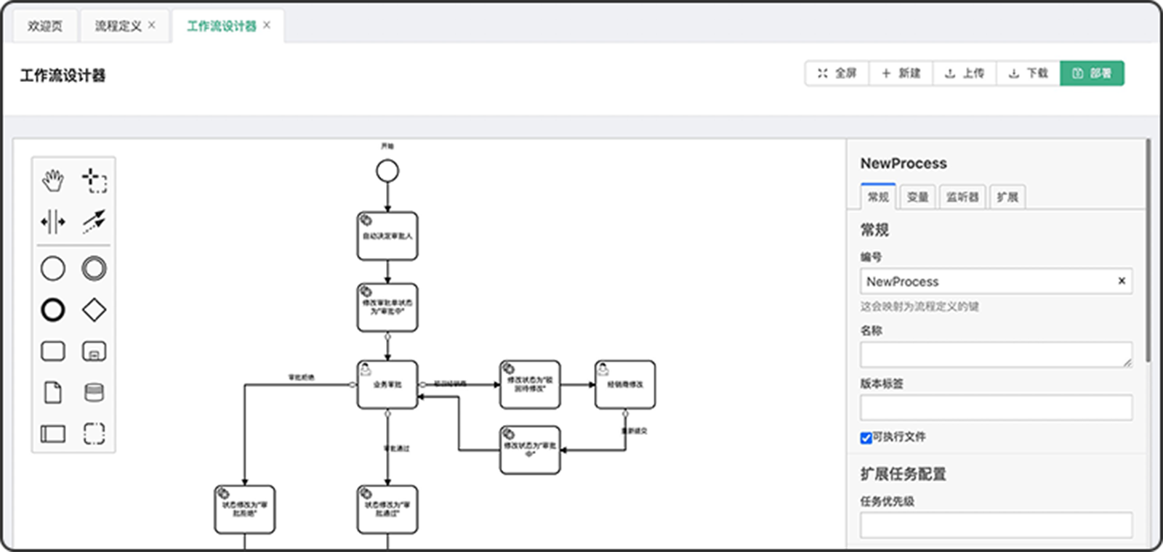1163x552 pixels.
Task: Click the 全屏 fullscreen button
Action: click(x=837, y=73)
